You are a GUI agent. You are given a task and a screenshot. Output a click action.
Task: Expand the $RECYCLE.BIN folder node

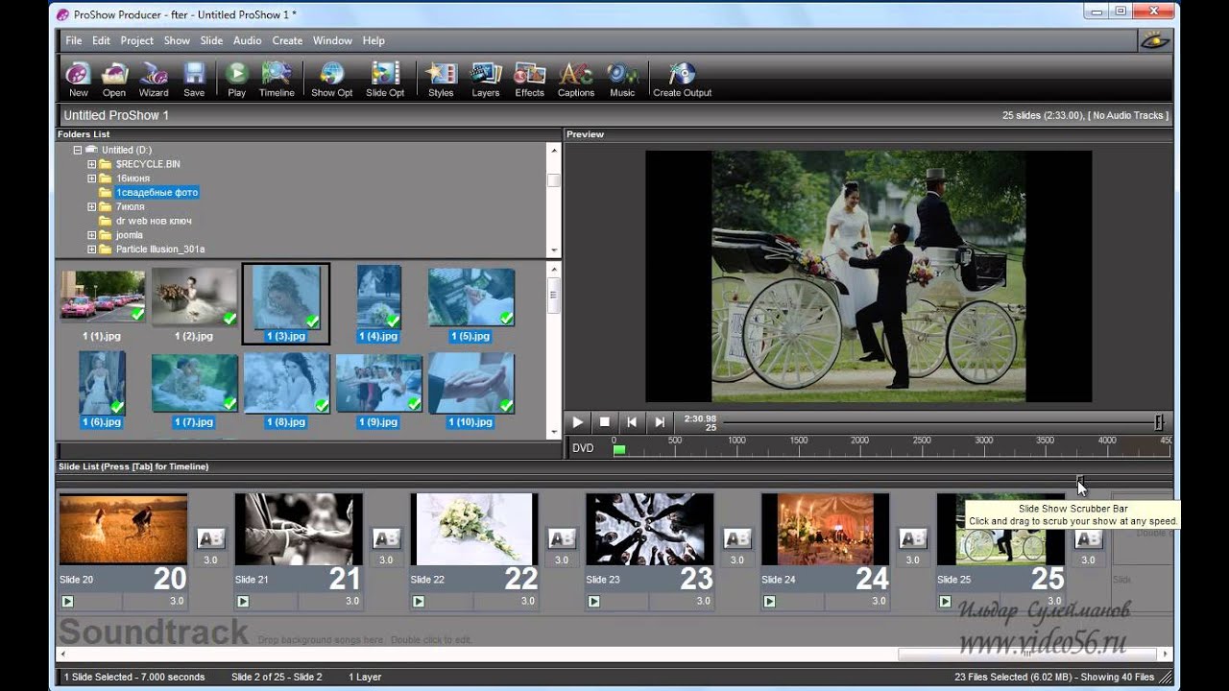(92, 164)
